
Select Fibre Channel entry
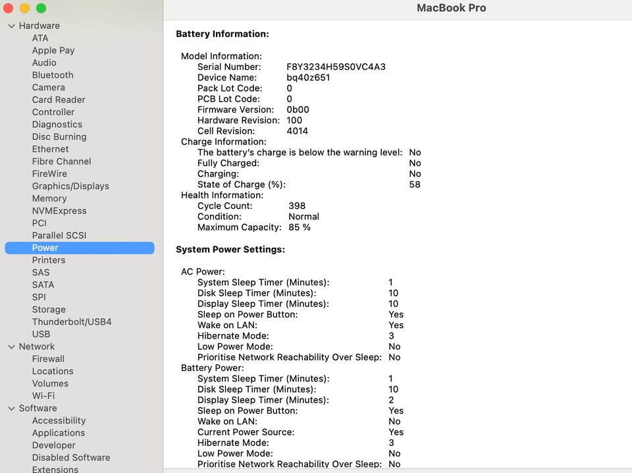[x=61, y=161]
